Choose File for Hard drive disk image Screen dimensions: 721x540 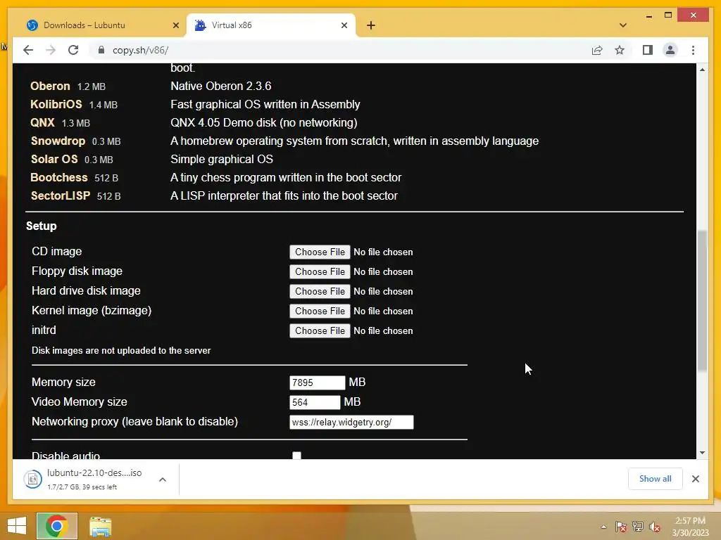[x=320, y=291]
